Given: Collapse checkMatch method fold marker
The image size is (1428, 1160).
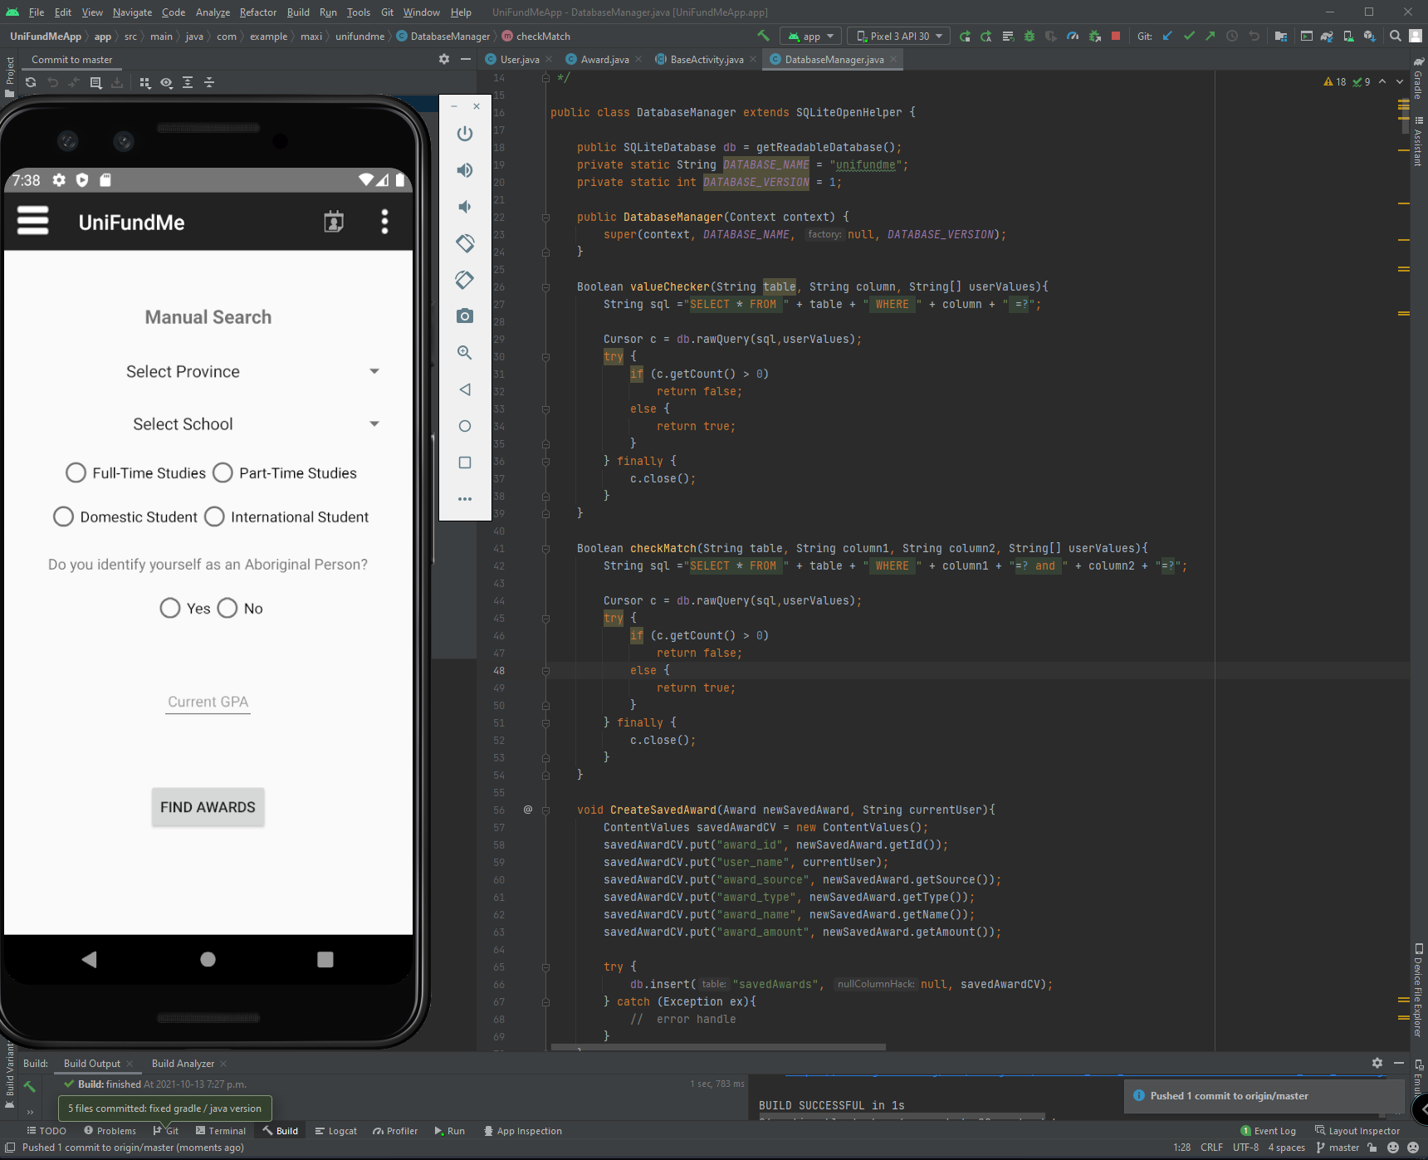Looking at the screenshot, I should click(x=545, y=549).
